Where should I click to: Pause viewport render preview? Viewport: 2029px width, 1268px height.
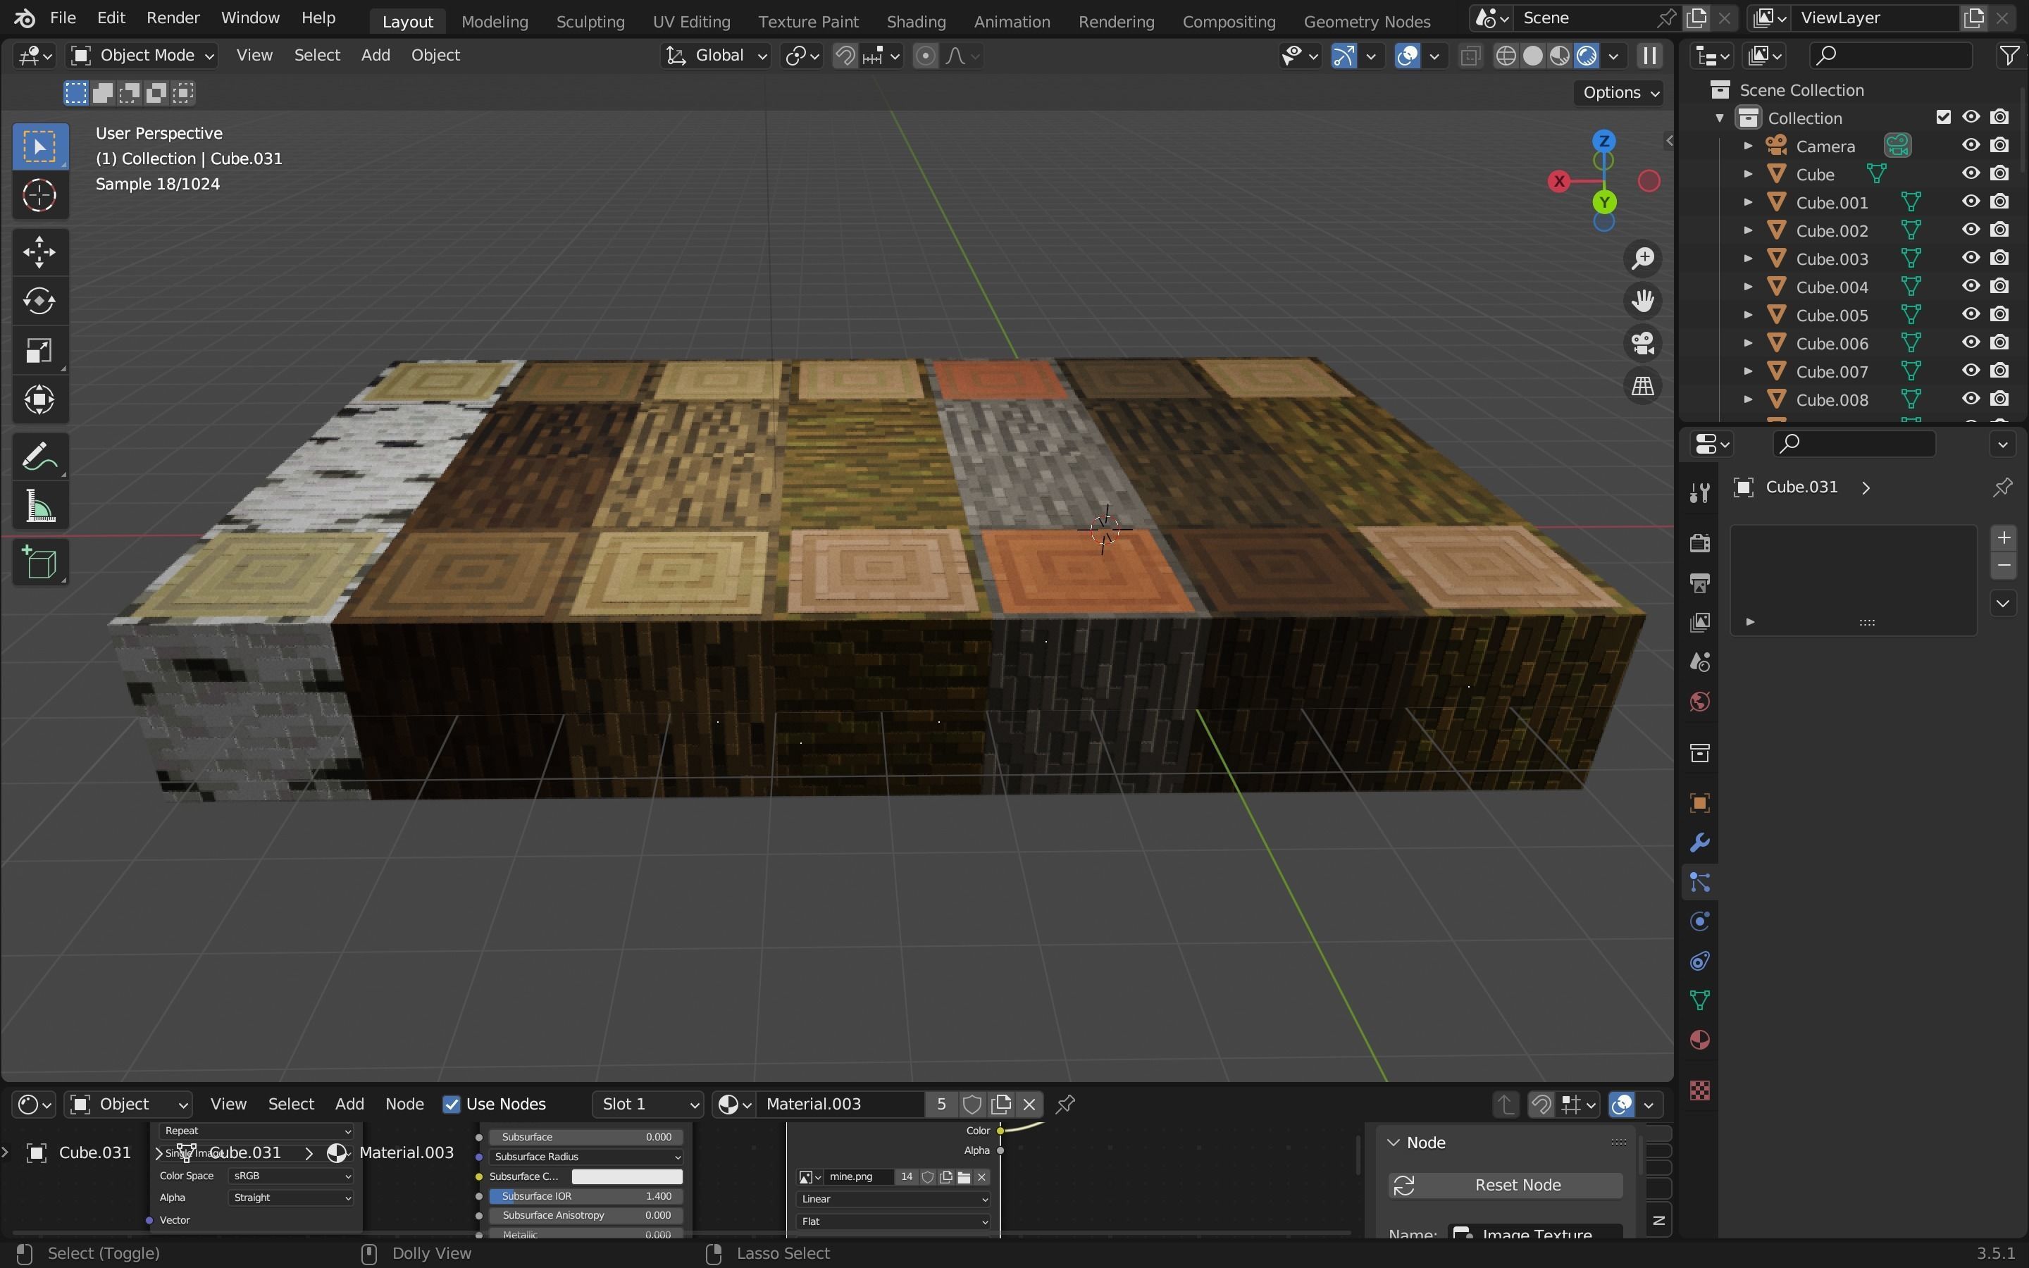[1649, 56]
